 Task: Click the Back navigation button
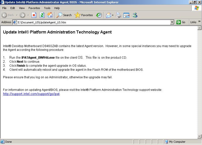[8, 15]
